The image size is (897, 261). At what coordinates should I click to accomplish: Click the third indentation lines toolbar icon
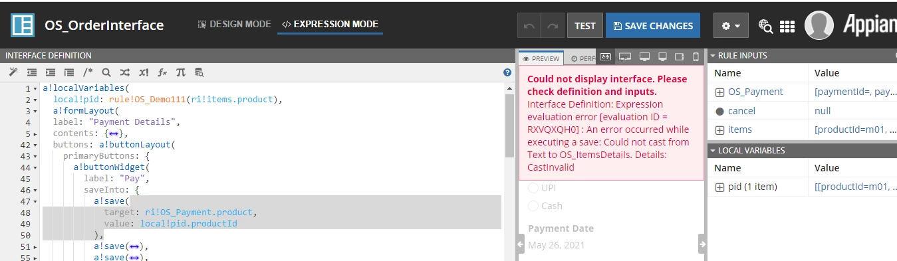click(x=68, y=72)
